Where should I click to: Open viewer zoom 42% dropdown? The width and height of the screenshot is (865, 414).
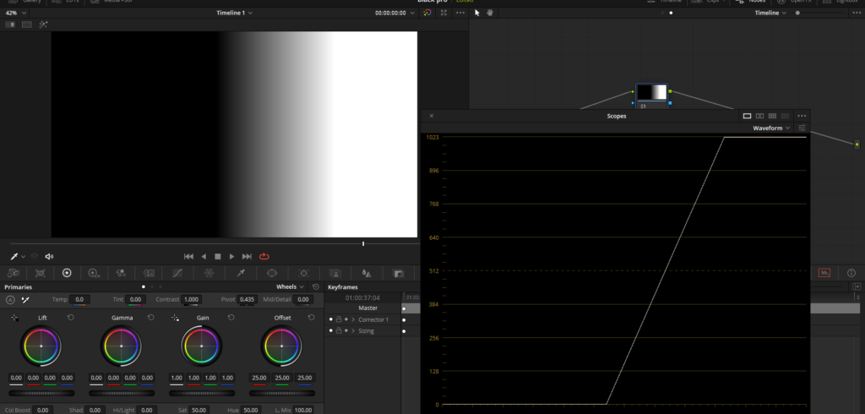pyautogui.click(x=15, y=13)
